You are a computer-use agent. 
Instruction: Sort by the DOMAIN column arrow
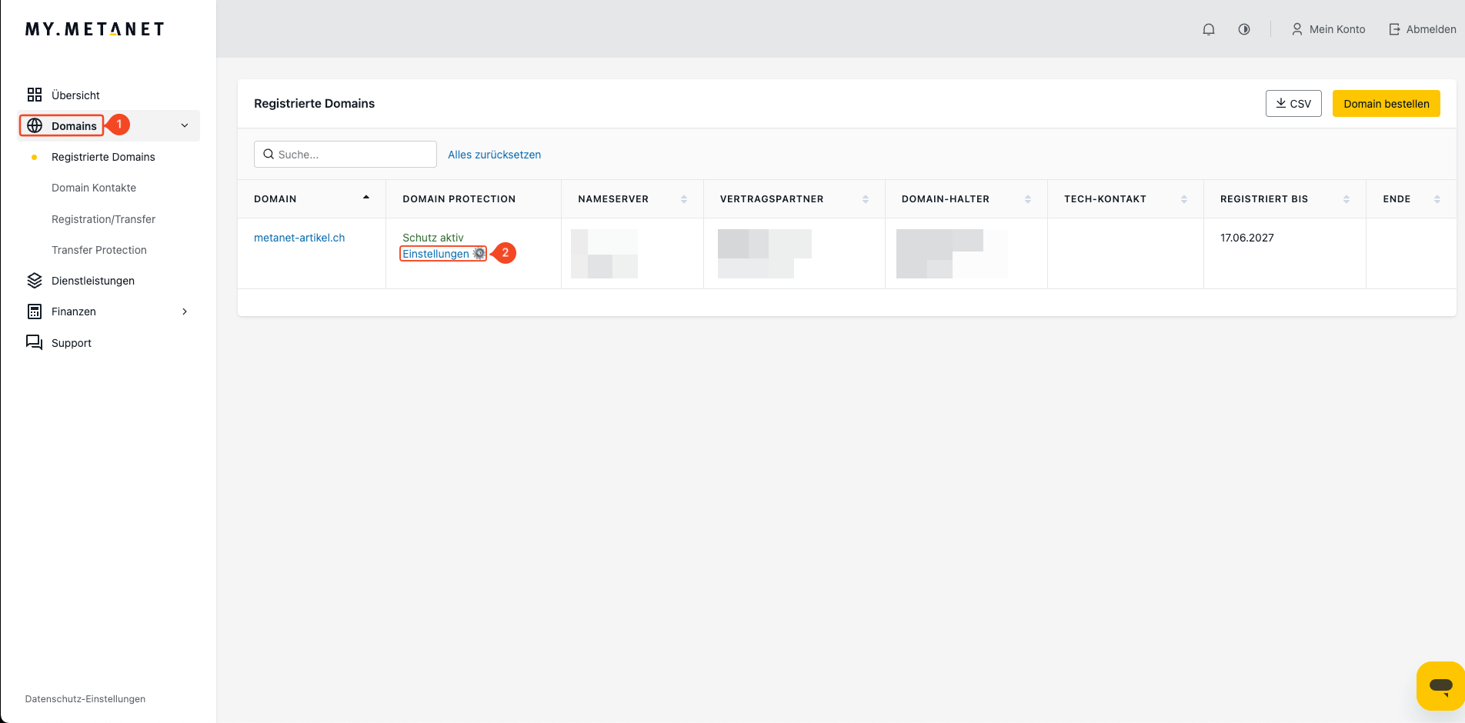point(366,198)
